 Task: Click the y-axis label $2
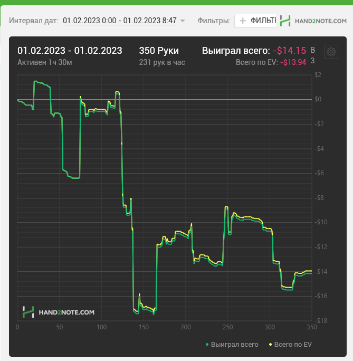pyautogui.click(x=318, y=75)
